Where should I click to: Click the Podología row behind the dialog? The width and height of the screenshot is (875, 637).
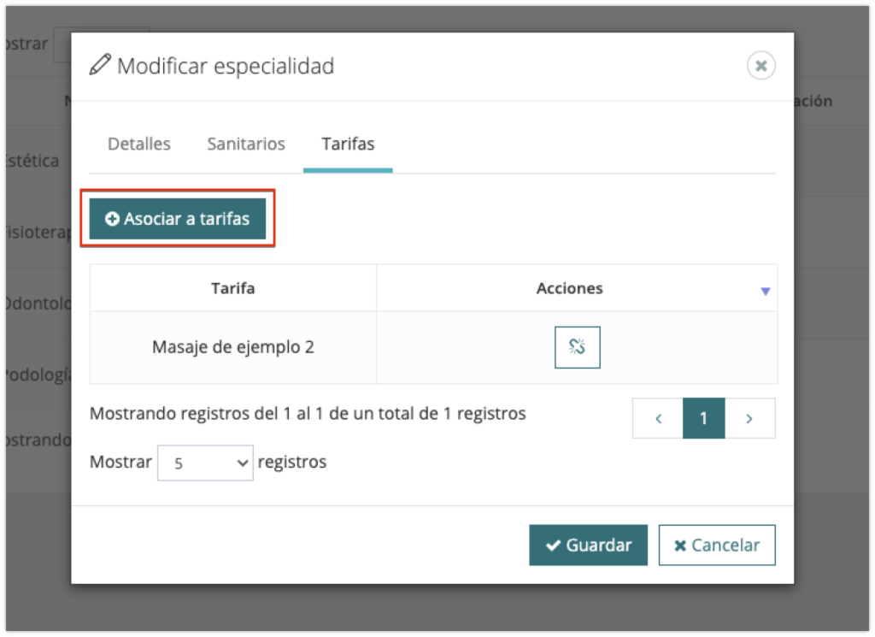[x=34, y=375]
